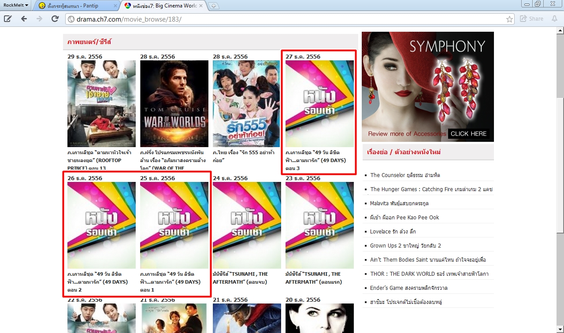This screenshot has width=564, height=333.
Task: Click WAR OF THE WORLDS title link
Action: click(174, 160)
